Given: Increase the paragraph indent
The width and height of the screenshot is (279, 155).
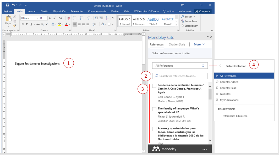Looking at the screenshot, I should (101, 18).
